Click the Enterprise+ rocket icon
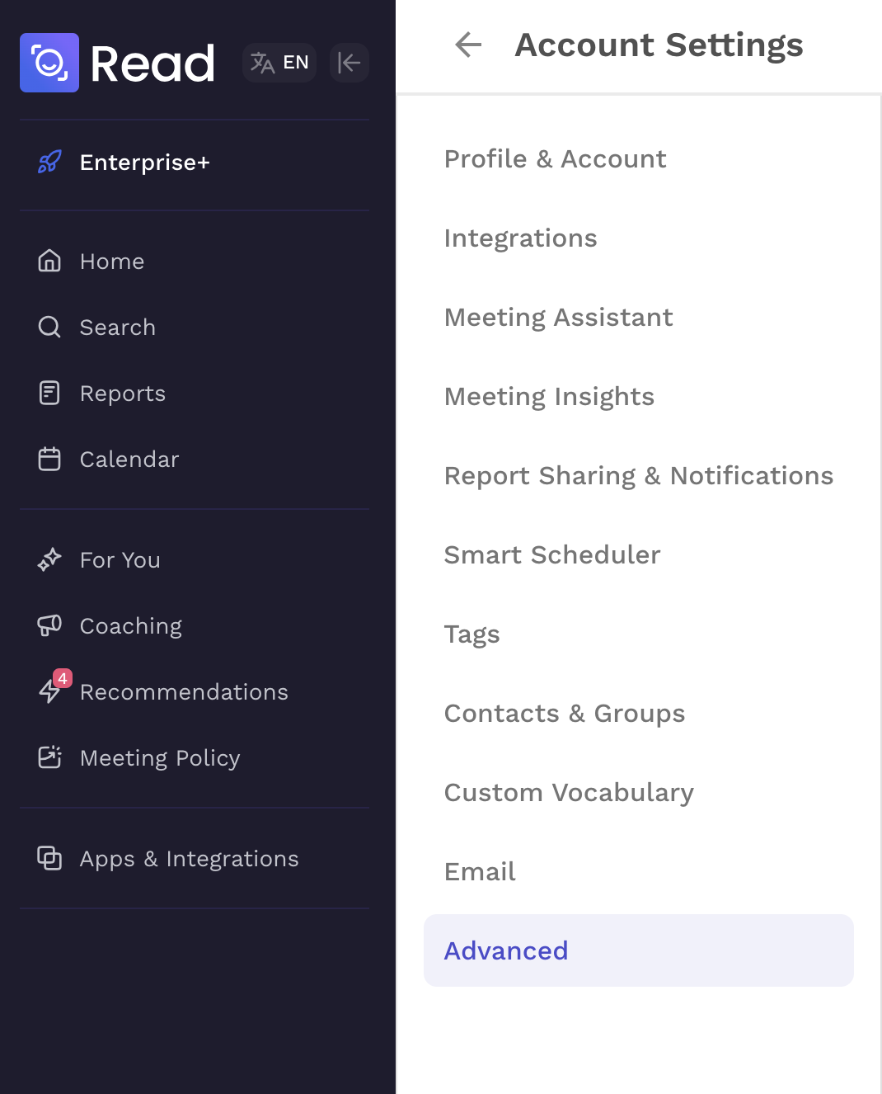The image size is (882, 1094). [x=49, y=162]
